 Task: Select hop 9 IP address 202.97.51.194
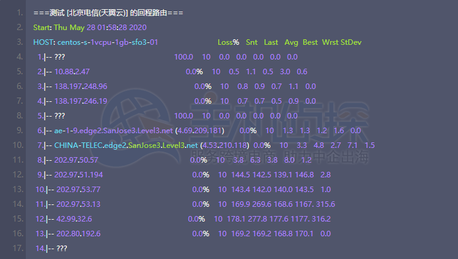pos(79,175)
